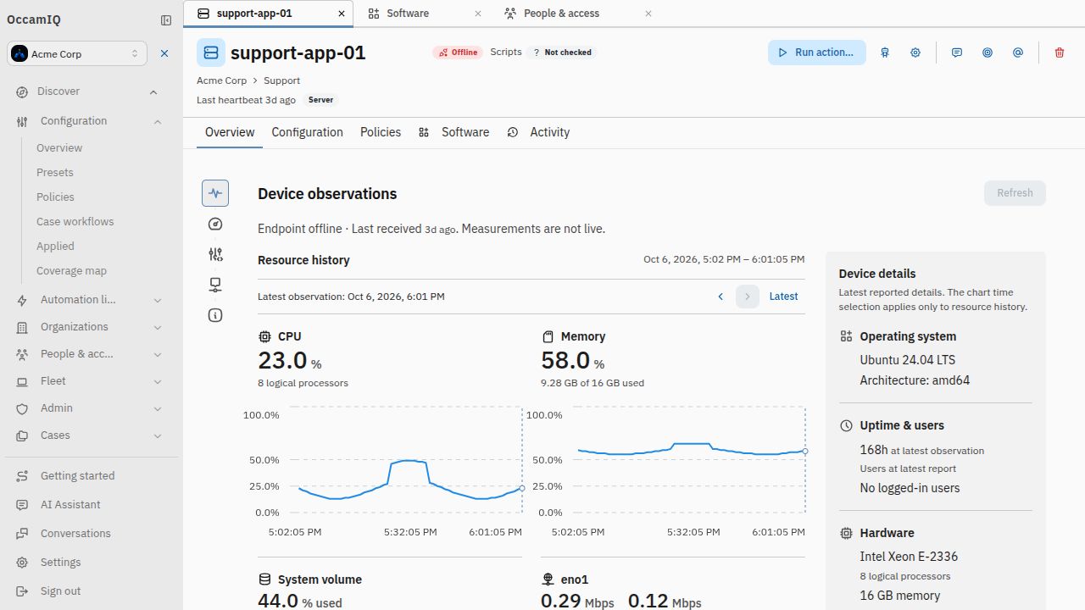Select the sliders icon in side rail
Viewport: 1085px width, 610px height.
[215, 254]
